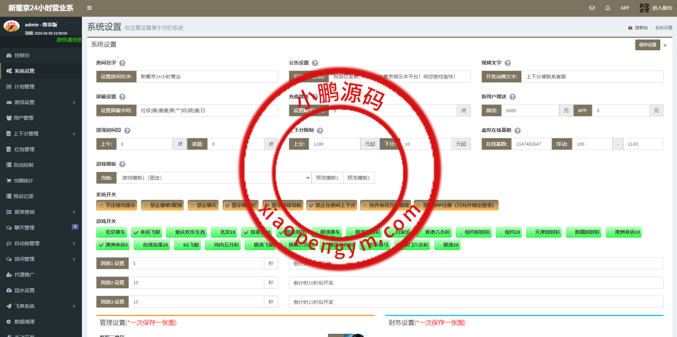Click the QR code icon in header
The height and width of the screenshot is (337, 677).
(x=644, y=8)
